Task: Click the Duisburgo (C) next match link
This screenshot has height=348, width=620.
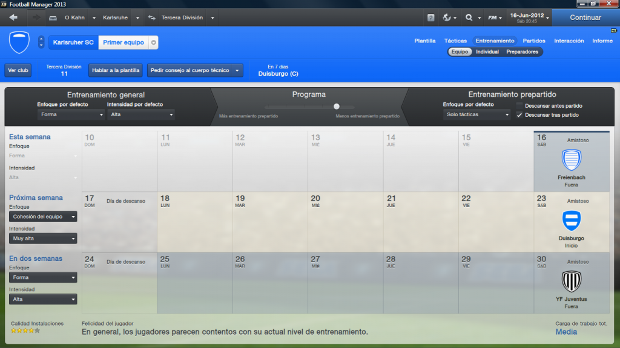Action: point(278,74)
